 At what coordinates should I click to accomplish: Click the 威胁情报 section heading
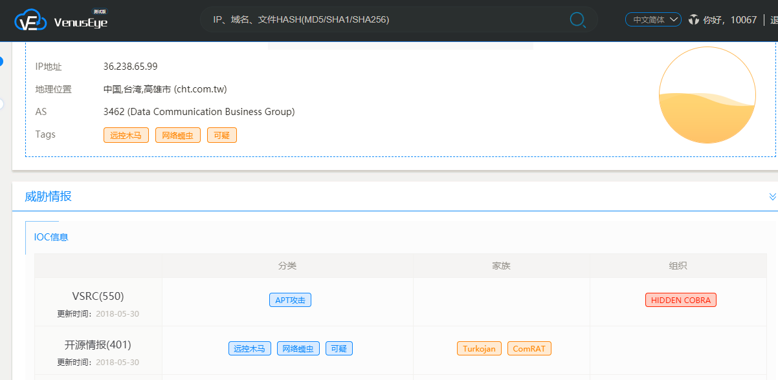[x=49, y=196]
